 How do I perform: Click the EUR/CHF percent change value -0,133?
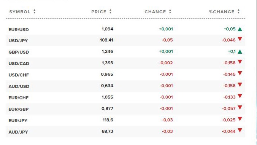point(229,97)
